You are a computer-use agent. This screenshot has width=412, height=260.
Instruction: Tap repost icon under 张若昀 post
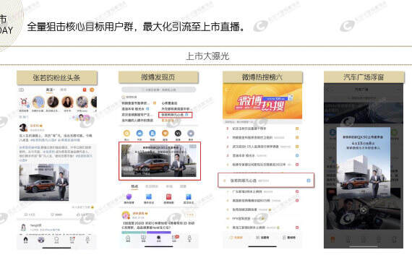tap(26, 214)
